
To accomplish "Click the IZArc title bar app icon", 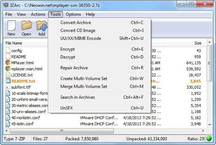I will [x=6, y=5].
